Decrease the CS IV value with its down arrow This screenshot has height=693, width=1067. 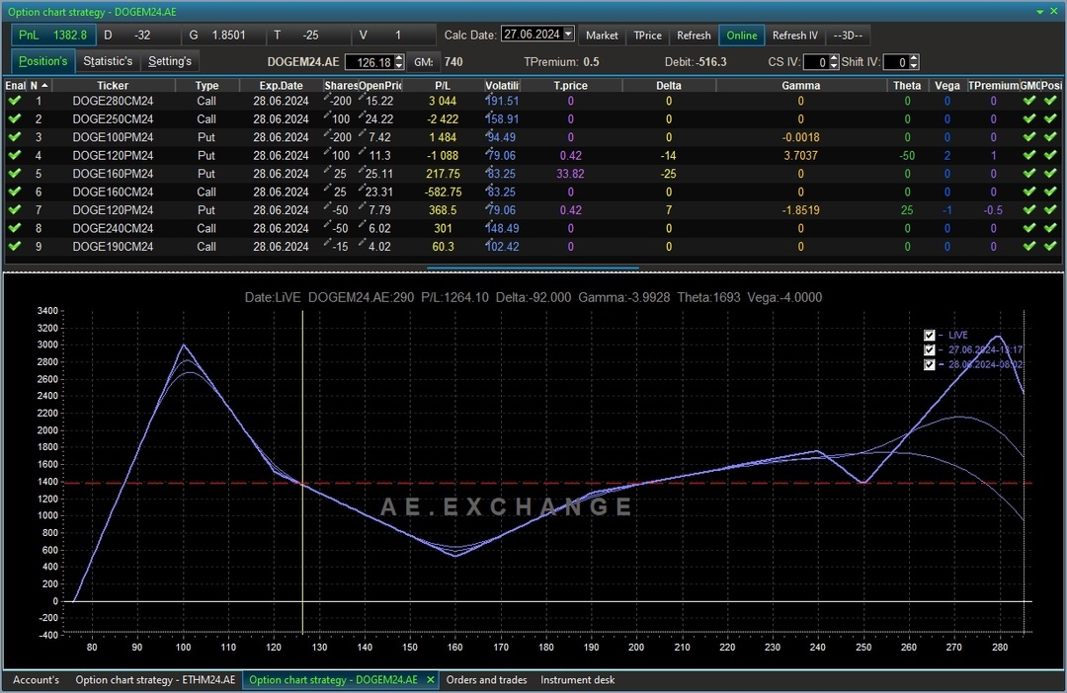coord(834,66)
